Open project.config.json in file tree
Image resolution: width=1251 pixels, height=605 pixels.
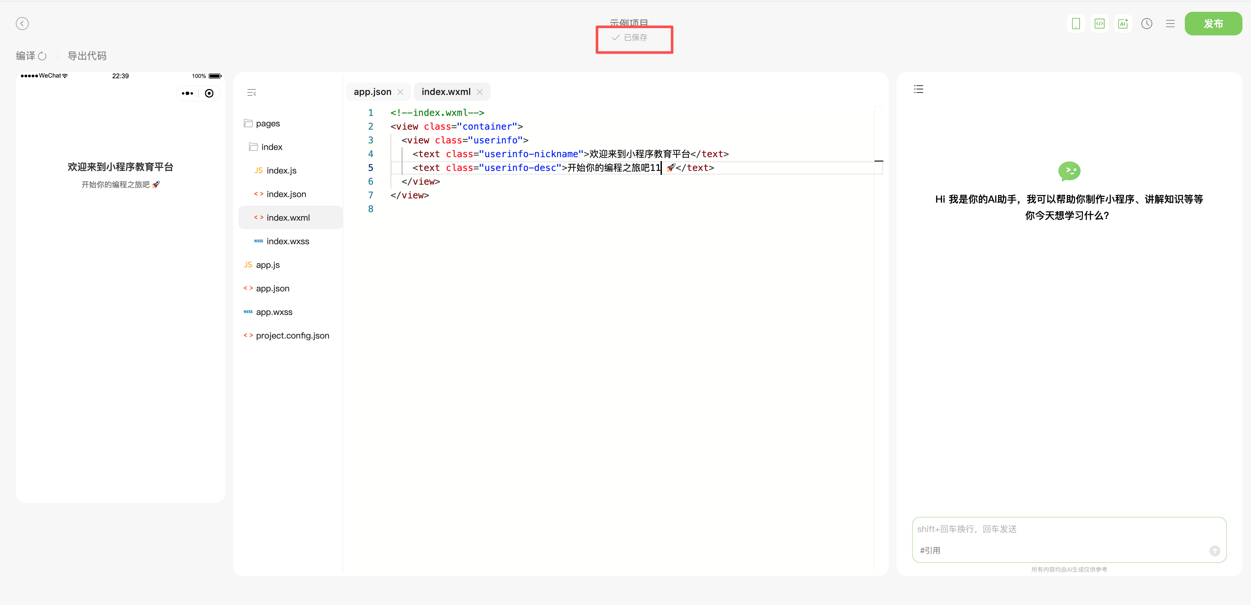tap(292, 336)
